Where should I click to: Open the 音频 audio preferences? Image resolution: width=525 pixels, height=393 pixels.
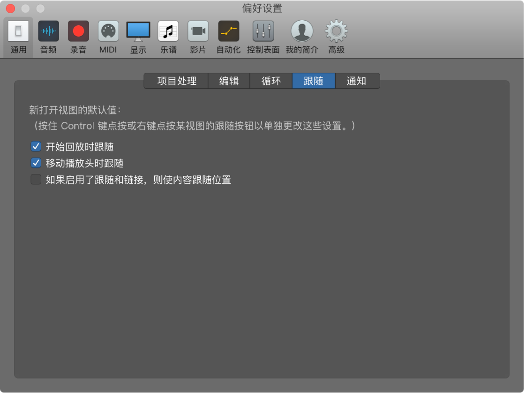[48, 37]
